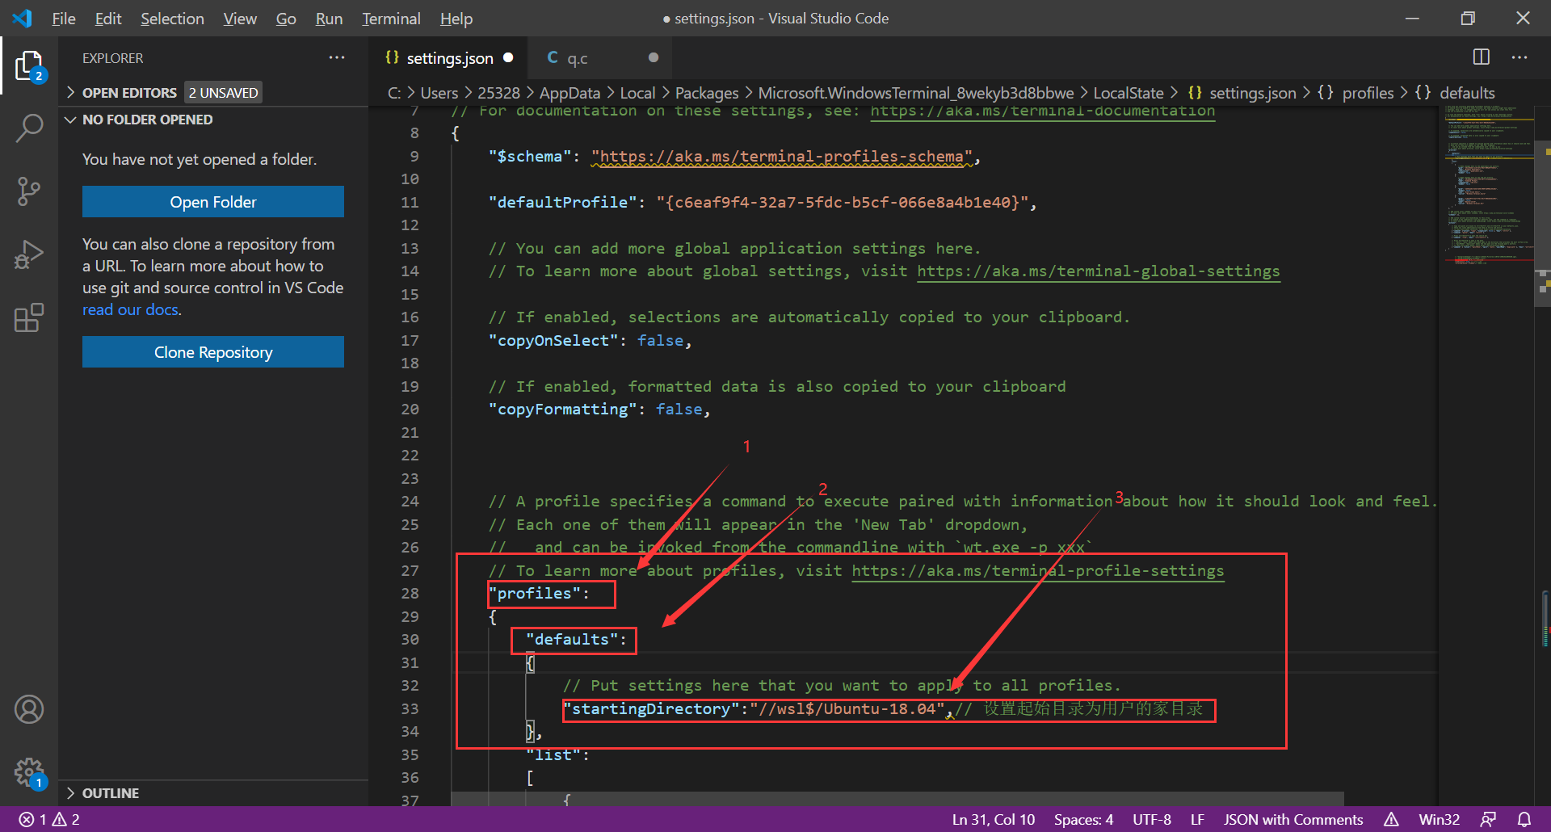1551x832 pixels.
Task: Open the terminal-documentation link
Action: (x=1042, y=111)
